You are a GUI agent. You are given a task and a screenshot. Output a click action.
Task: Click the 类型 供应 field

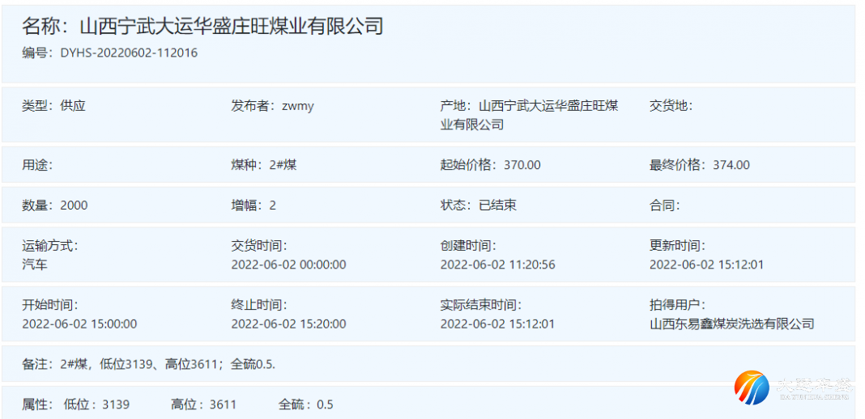coord(53,105)
